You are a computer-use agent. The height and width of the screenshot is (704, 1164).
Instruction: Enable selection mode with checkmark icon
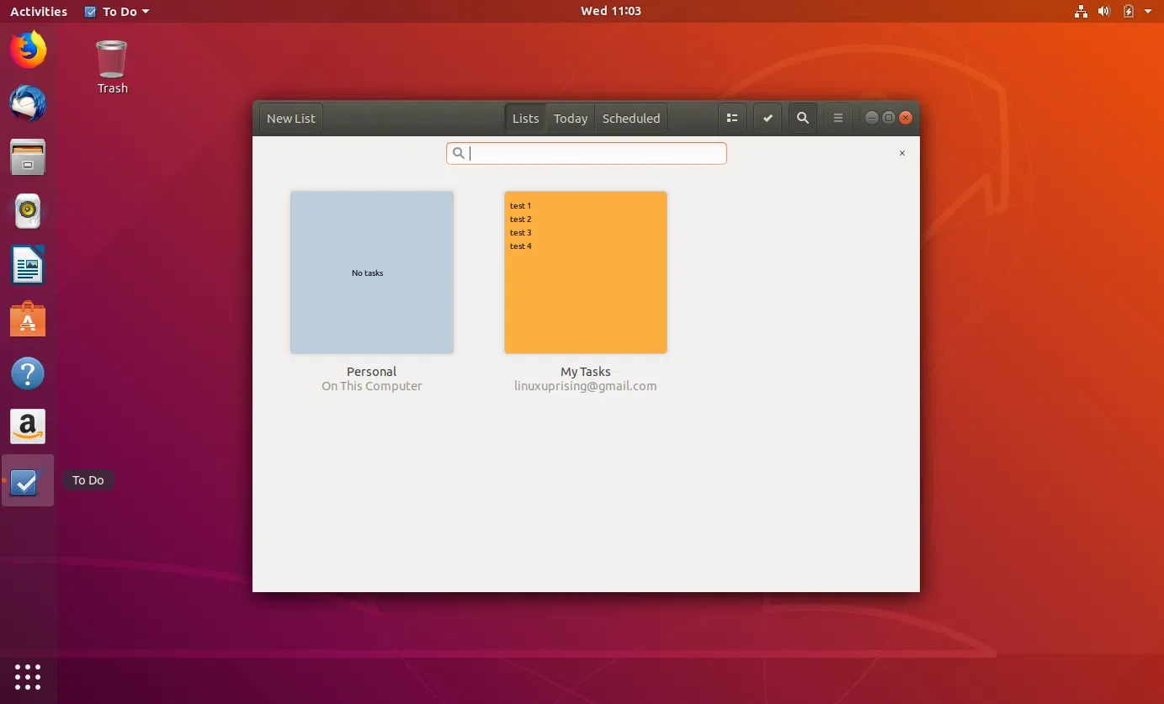(x=768, y=119)
